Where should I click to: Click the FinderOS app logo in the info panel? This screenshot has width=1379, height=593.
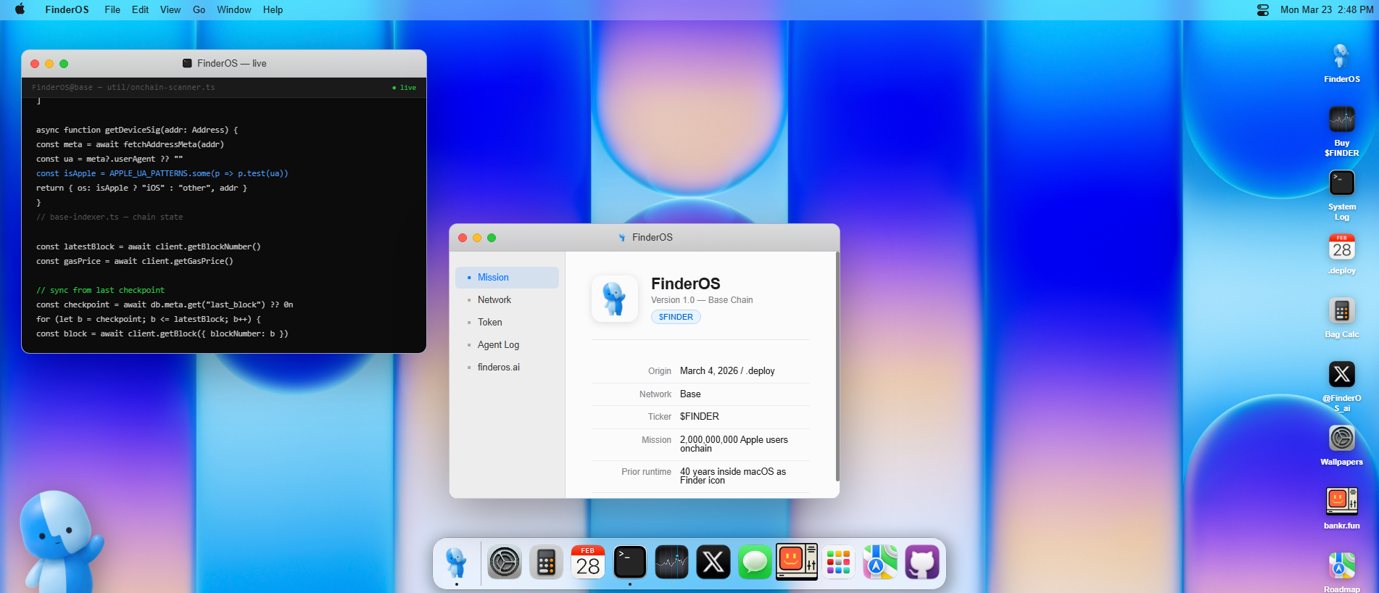click(615, 299)
